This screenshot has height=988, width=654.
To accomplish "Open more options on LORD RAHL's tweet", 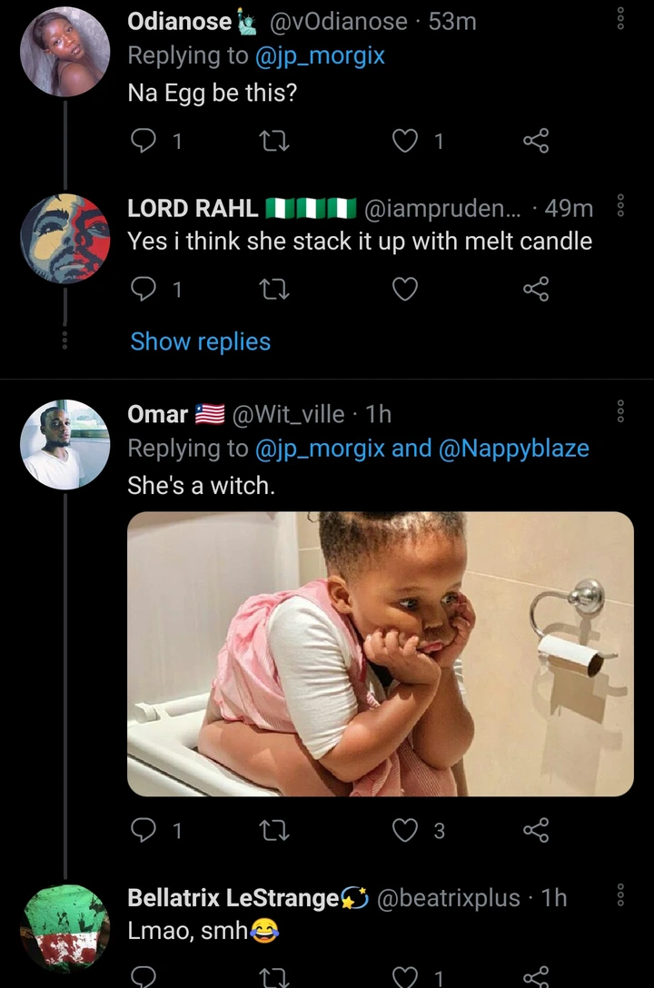I will [x=621, y=208].
